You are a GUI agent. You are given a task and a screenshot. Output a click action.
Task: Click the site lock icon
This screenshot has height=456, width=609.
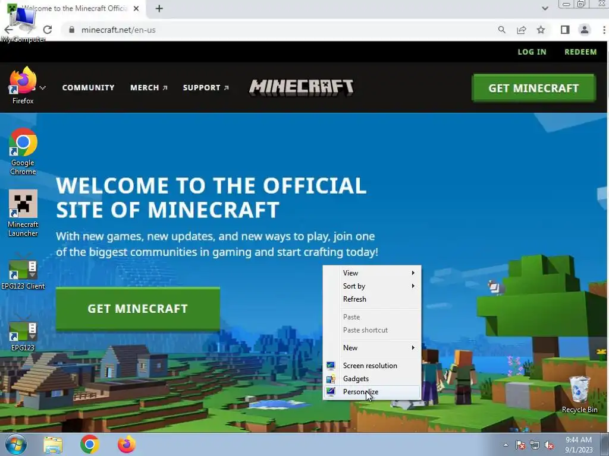71,30
